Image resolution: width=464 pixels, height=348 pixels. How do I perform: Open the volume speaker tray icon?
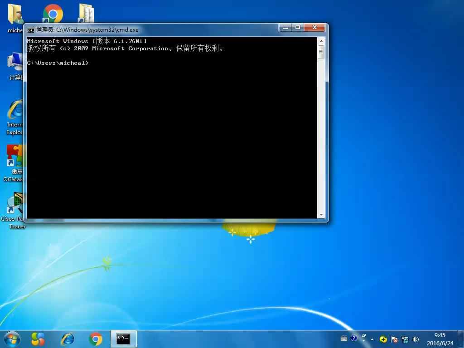(x=416, y=339)
